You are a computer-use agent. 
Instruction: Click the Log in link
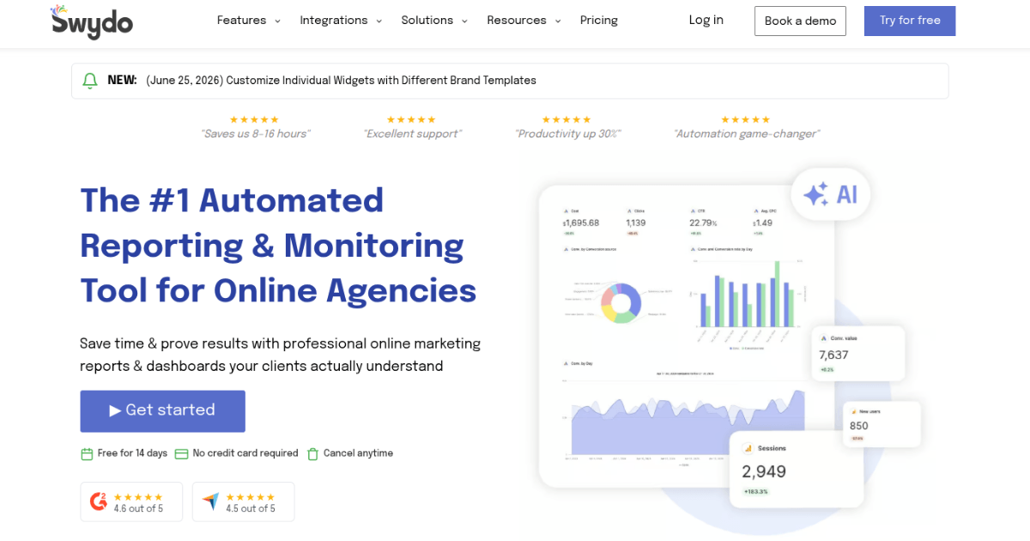tap(706, 21)
